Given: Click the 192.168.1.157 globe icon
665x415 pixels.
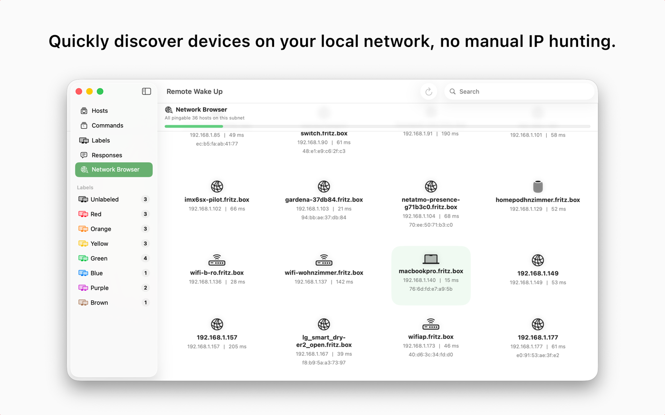Looking at the screenshot, I should 217,324.
